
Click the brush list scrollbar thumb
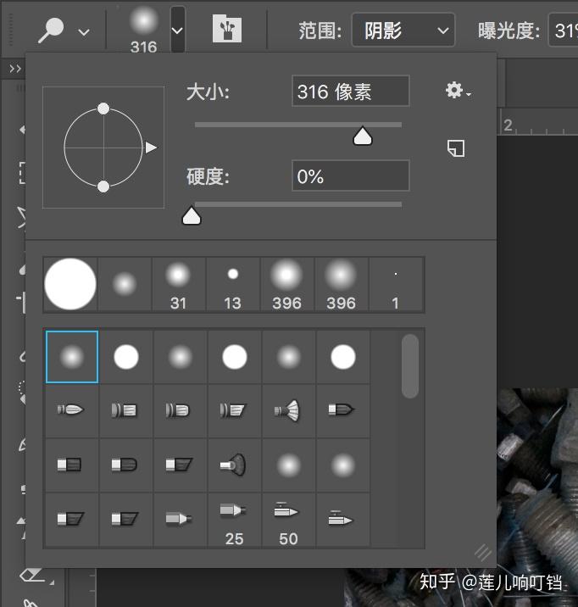click(410, 366)
